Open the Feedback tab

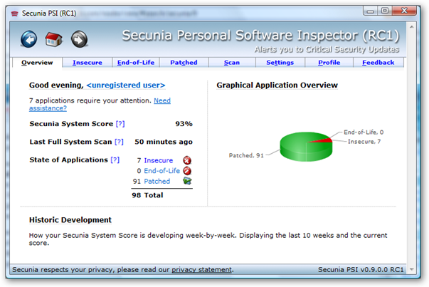(378, 63)
